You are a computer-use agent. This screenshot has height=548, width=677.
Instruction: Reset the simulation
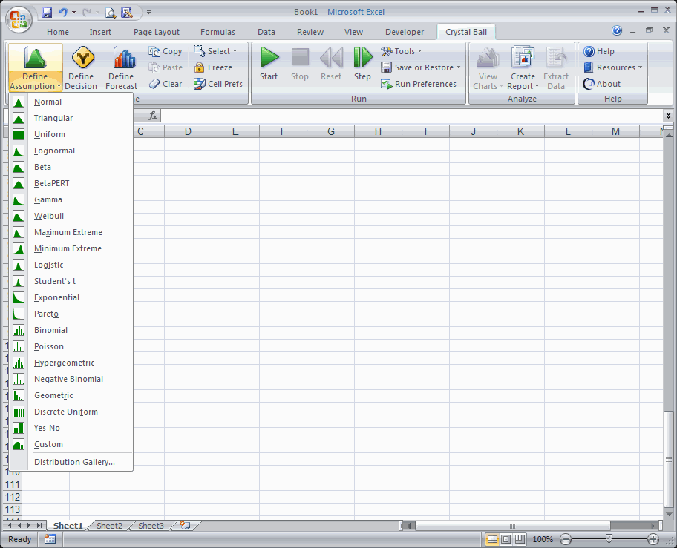click(330, 63)
